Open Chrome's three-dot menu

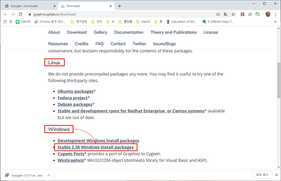(x=276, y=14)
